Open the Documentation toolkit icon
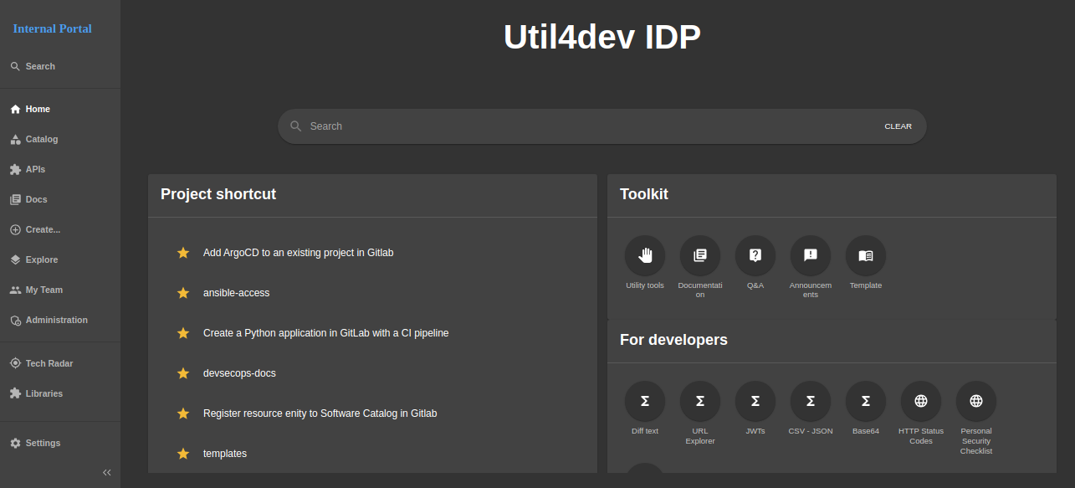Image resolution: width=1075 pixels, height=488 pixels. tap(699, 256)
